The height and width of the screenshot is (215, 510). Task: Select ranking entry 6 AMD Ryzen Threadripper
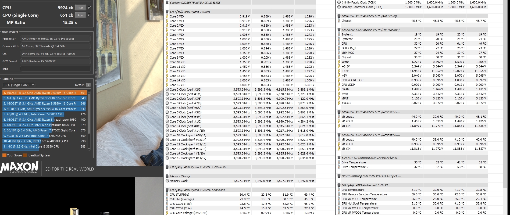44,120
